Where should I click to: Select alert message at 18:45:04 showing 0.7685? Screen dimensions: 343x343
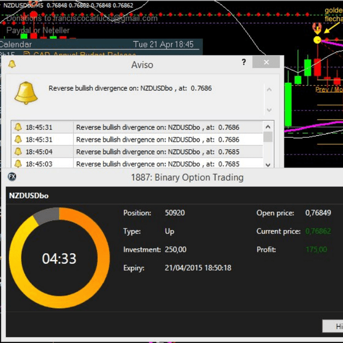(x=158, y=152)
